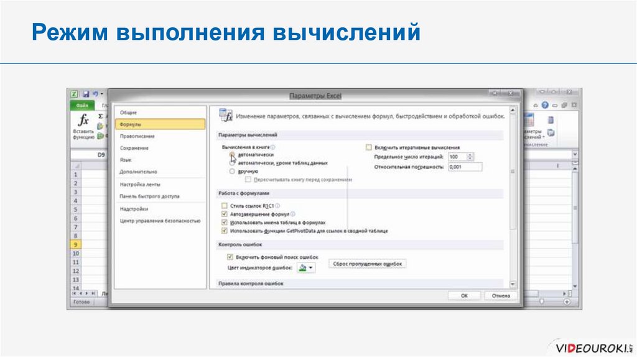The width and height of the screenshot is (637, 357).
Task: Select row header 9 in the worksheet
Action: tap(75, 244)
